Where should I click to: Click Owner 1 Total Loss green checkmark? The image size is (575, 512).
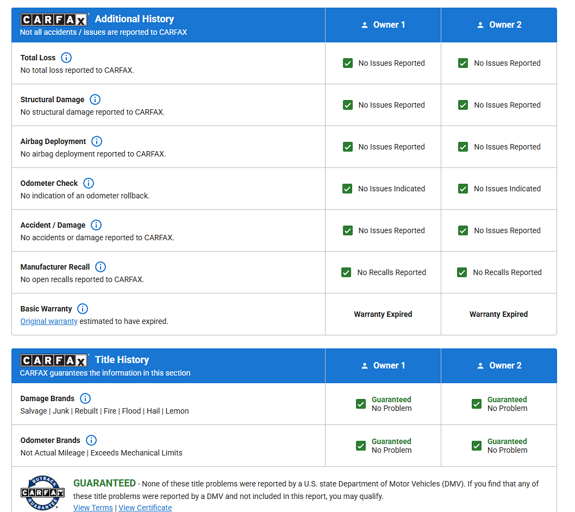pyautogui.click(x=348, y=63)
